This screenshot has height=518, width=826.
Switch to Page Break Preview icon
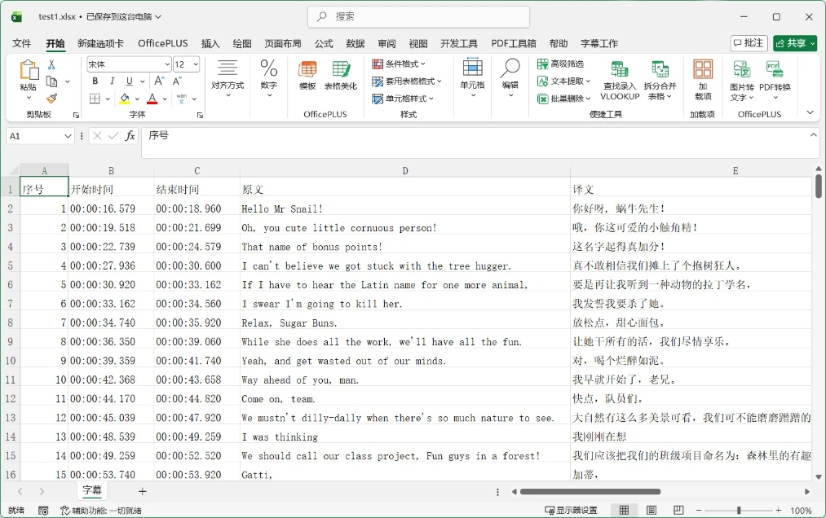pos(678,510)
